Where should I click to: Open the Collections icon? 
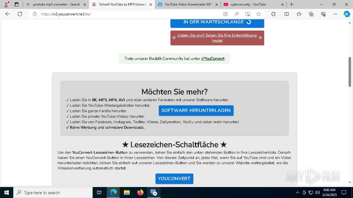coord(311,14)
